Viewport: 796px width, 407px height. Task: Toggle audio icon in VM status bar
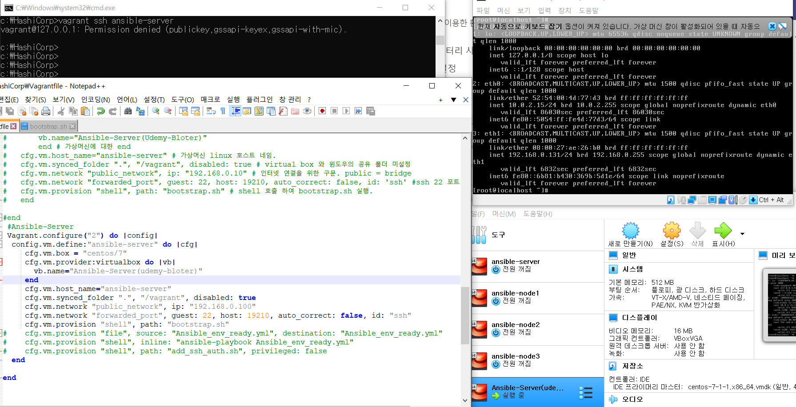pos(682,200)
